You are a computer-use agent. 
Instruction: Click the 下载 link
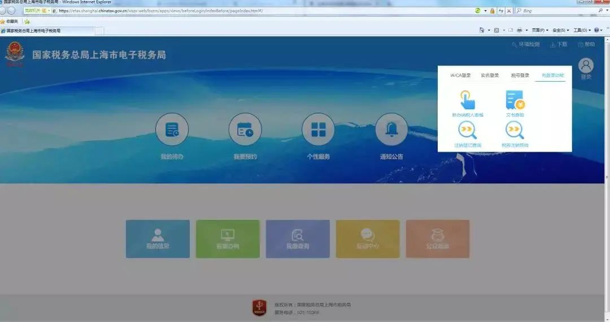[559, 45]
